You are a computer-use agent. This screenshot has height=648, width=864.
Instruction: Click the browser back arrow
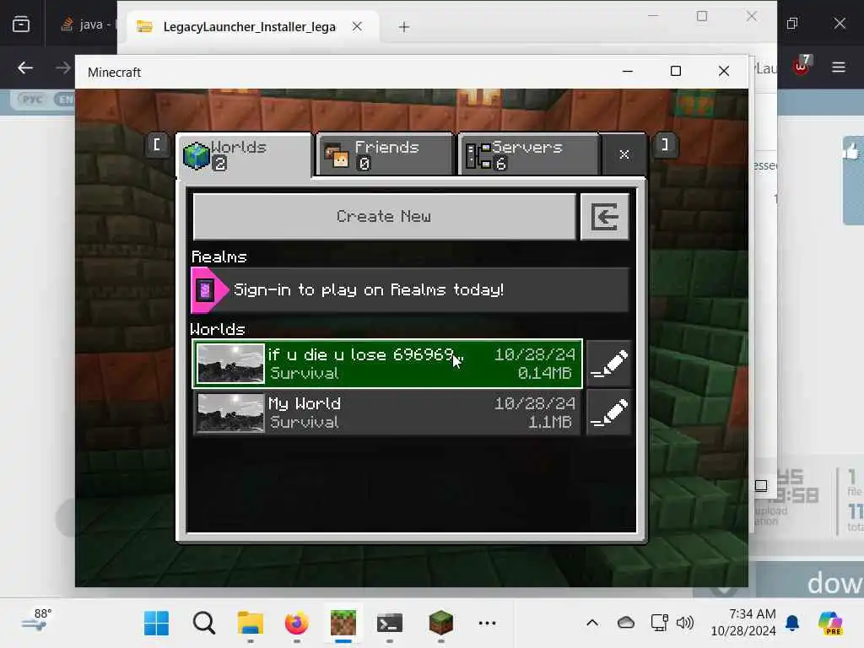(x=25, y=67)
